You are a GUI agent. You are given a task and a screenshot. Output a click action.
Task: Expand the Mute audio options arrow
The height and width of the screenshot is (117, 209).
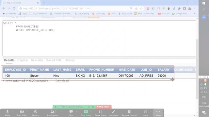[12, 111]
